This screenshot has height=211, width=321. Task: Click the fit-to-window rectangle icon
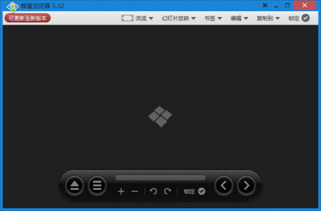[127, 18]
